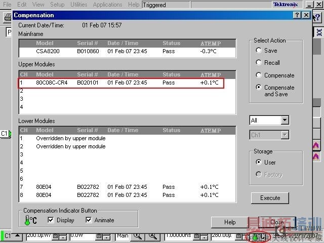Click the stepper arrow beside the 0.0W field

pyautogui.click(x=106, y=237)
